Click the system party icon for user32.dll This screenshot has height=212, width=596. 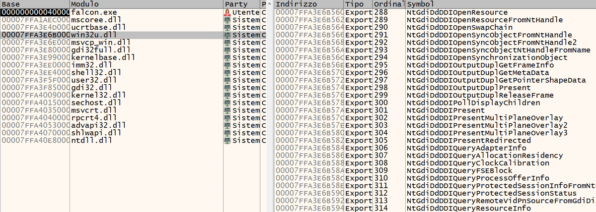tap(228, 80)
